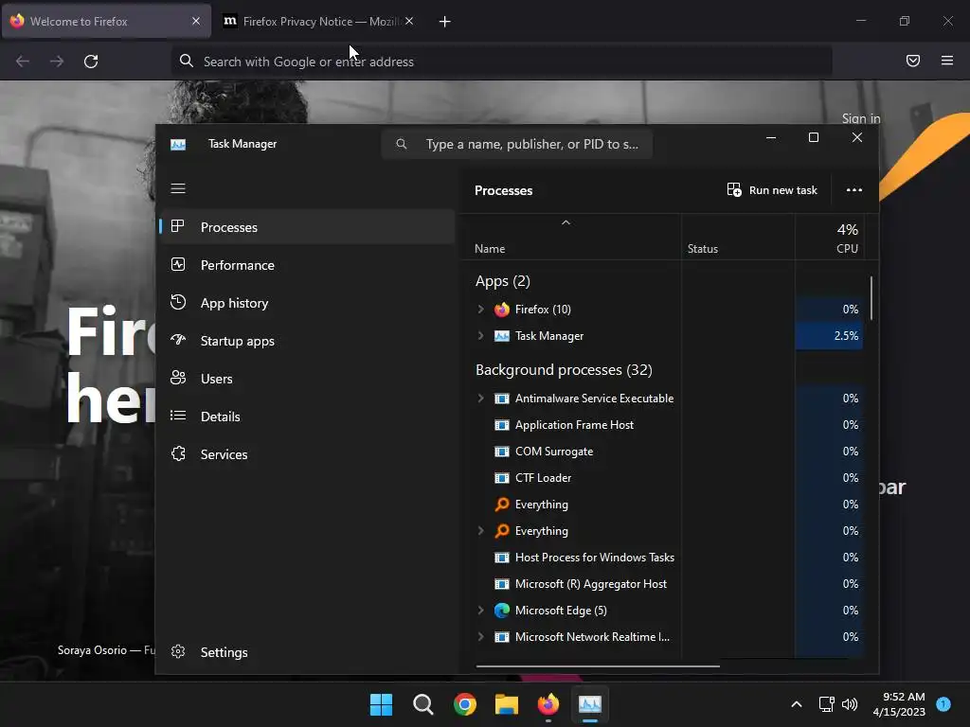Go to App history page
The width and height of the screenshot is (970, 727).
(x=235, y=303)
